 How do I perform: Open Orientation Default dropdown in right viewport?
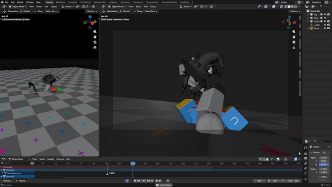(128, 11)
